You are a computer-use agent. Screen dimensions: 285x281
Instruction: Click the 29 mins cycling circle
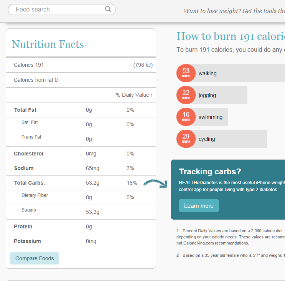186,139
